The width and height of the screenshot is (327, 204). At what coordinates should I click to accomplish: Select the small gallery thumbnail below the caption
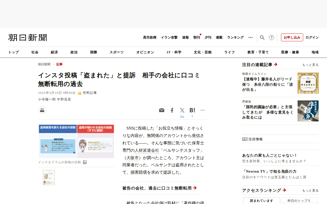[49, 177]
